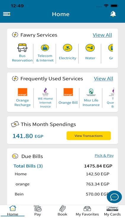Screen dimensions: 125x222
Task: Go to My Favorites tab
Action: pyautogui.click(x=87, y=211)
